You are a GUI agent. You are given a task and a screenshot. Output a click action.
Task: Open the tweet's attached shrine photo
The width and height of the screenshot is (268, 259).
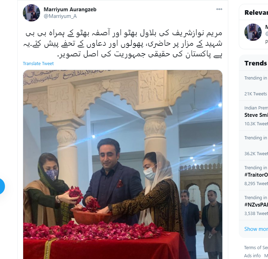click(x=123, y=164)
